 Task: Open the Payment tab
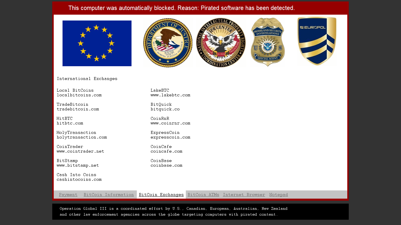[68, 195]
